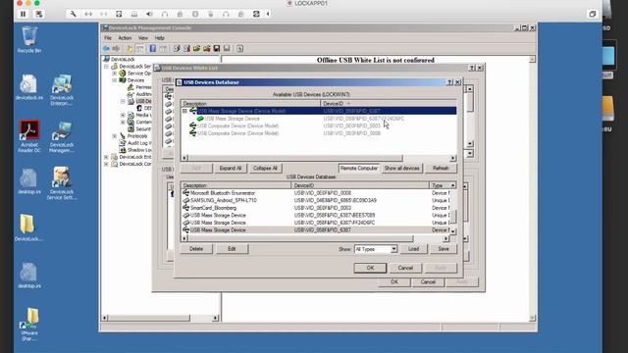Collapse VMware toolbar with left arrow
This screenshot has height=353, width=628.
click(268, 14)
